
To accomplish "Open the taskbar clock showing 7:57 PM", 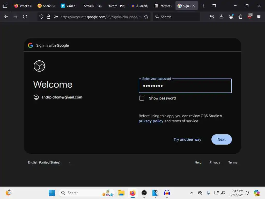I will point(236,193).
